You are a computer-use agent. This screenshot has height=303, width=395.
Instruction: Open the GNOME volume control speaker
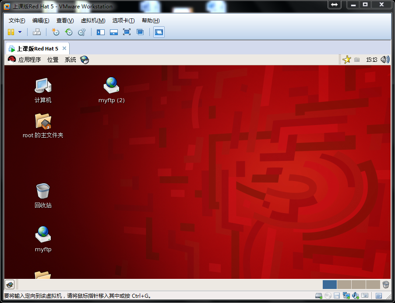(x=385, y=60)
